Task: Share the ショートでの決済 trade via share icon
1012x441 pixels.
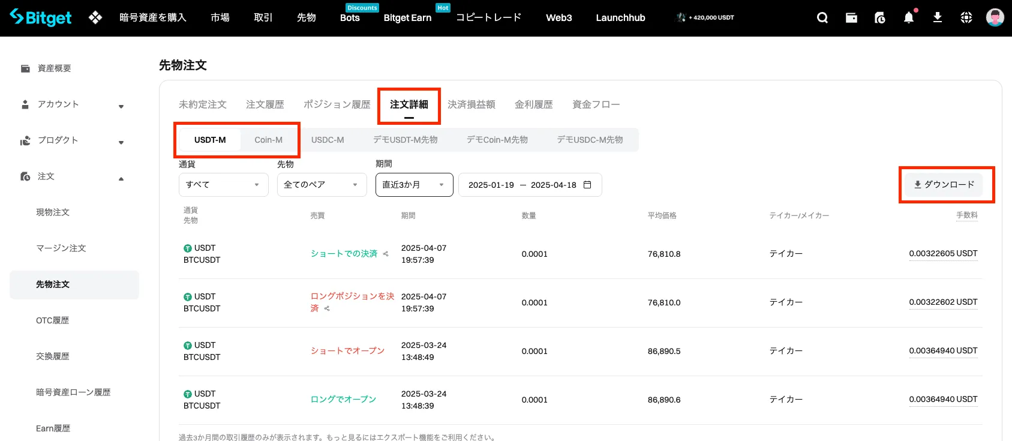Action: [386, 254]
